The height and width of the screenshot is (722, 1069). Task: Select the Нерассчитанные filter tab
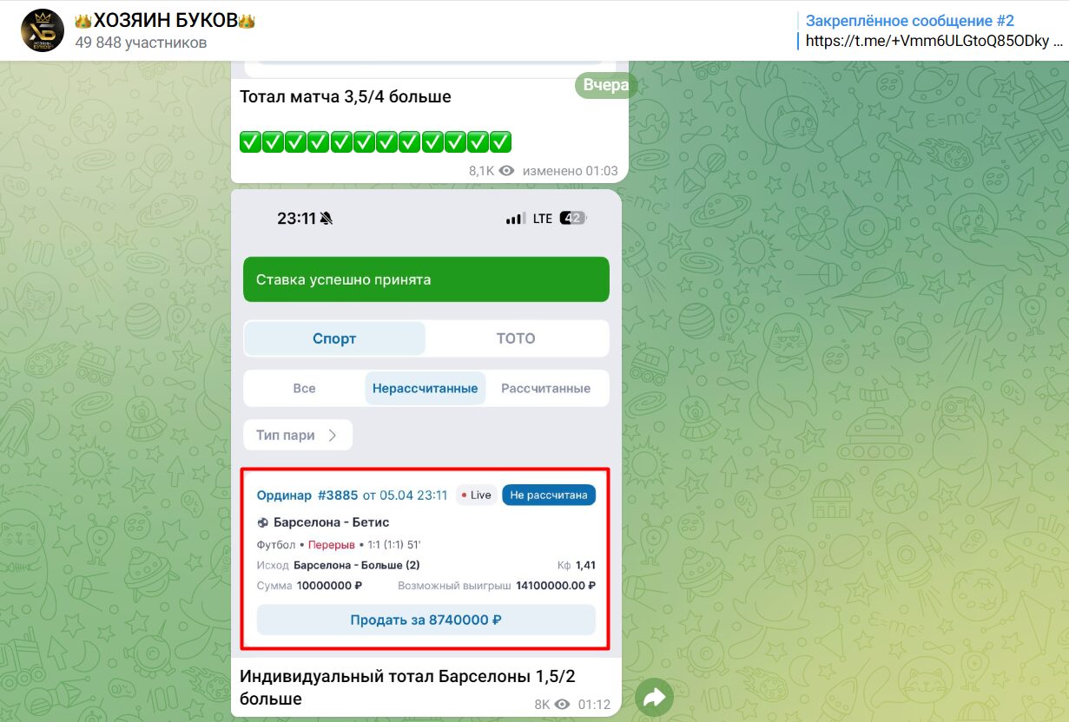pyautogui.click(x=426, y=388)
